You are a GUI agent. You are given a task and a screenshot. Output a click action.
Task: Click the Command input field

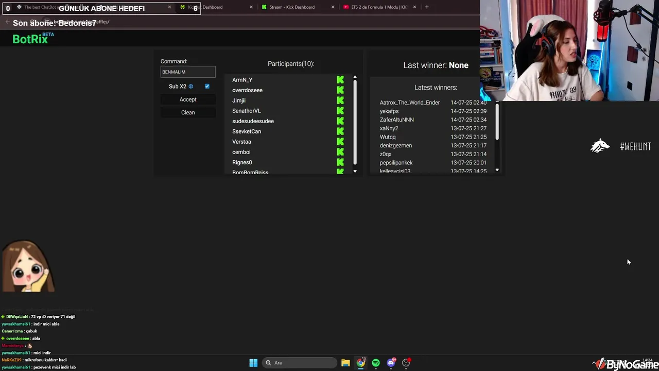(x=188, y=72)
